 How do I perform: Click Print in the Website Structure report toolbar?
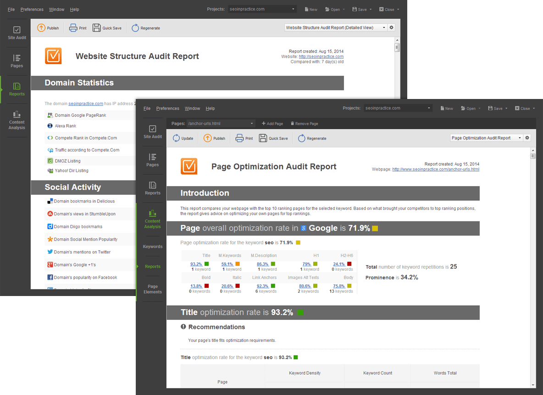pyautogui.click(x=78, y=28)
